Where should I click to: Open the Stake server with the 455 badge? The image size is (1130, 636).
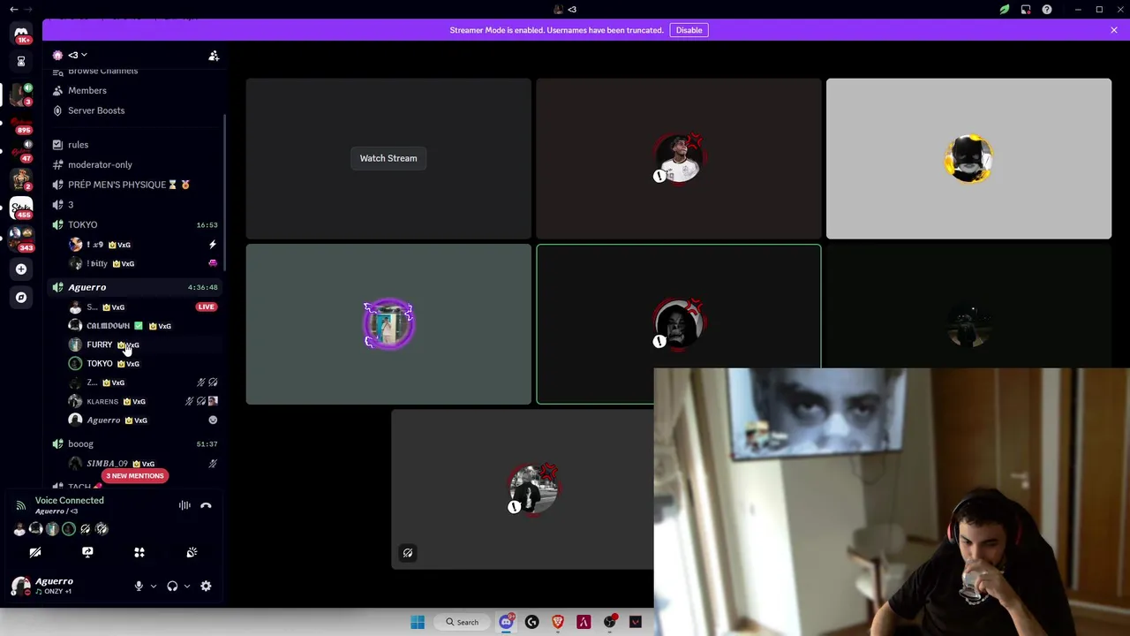21,208
